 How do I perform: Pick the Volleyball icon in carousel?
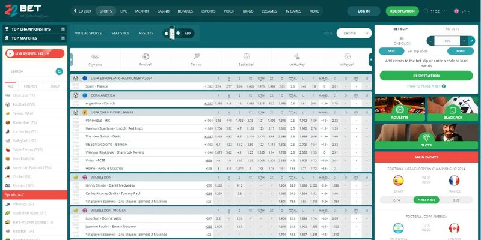[x=347, y=56]
